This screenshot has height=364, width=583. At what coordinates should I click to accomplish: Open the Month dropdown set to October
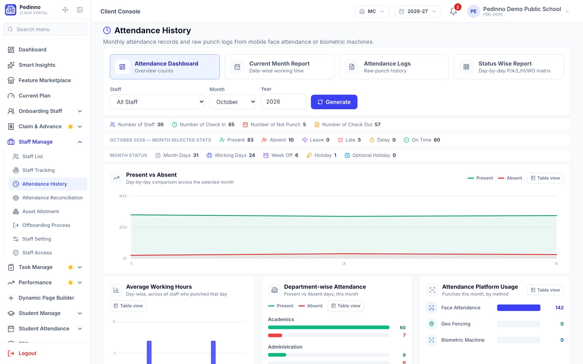click(x=232, y=102)
